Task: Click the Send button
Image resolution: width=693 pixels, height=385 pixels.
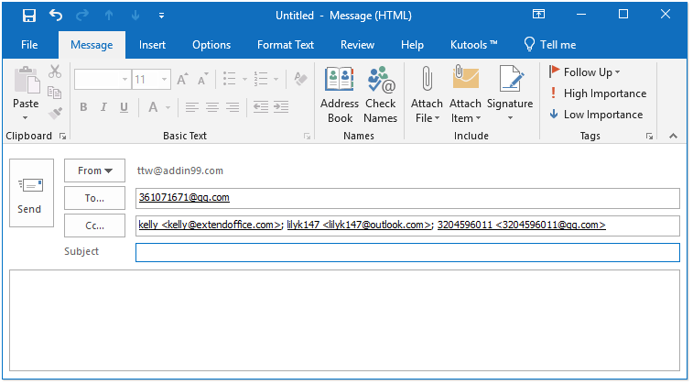Action: click(x=29, y=195)
